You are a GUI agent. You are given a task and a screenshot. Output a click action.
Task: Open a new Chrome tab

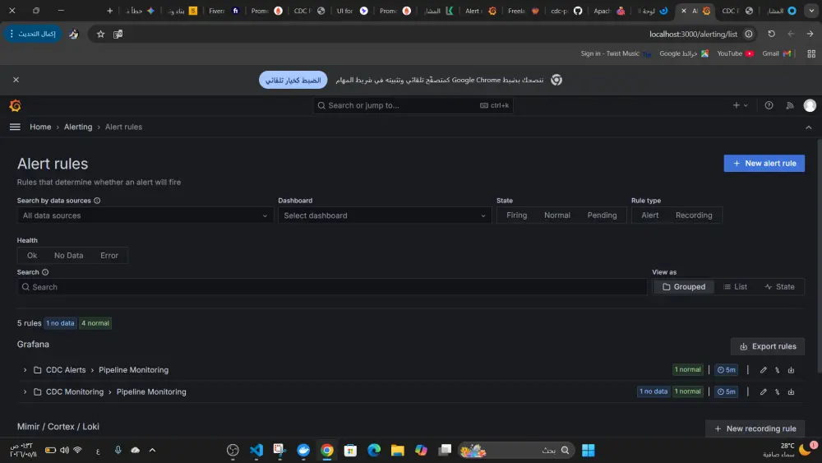(109, 11)
